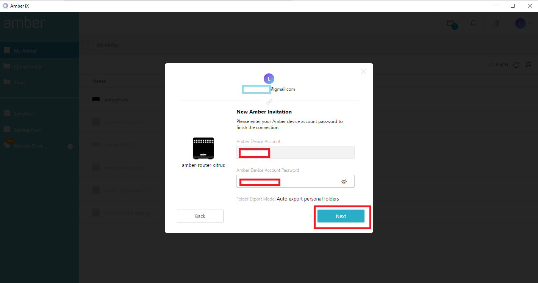Open the Cloud Folder sidebar item
Viewport: 538px width, 283px height.
click(x=39, y=67)
